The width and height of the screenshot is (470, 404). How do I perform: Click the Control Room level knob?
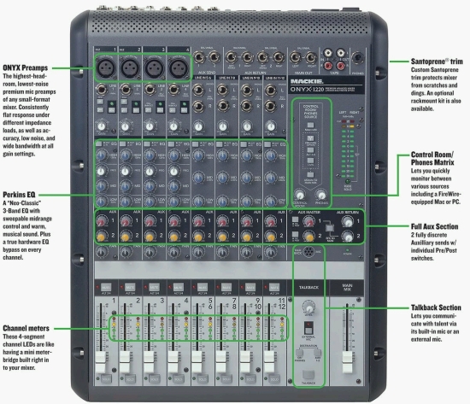point(299,195)
